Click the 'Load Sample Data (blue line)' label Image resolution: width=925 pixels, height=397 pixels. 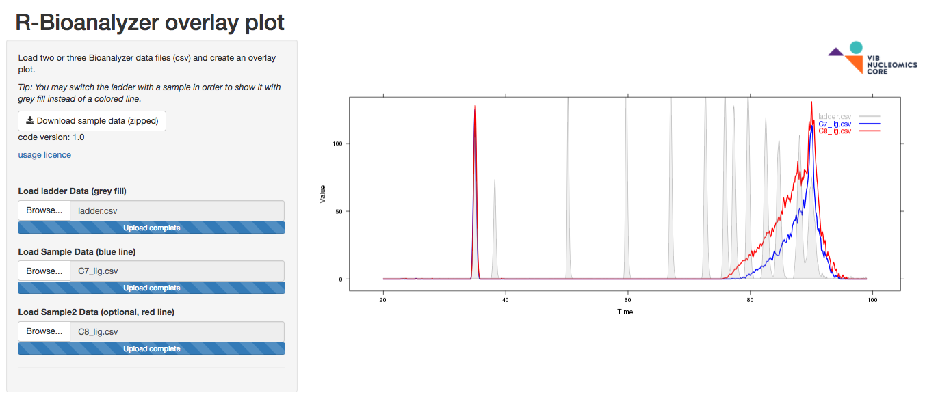pos(77,252)
